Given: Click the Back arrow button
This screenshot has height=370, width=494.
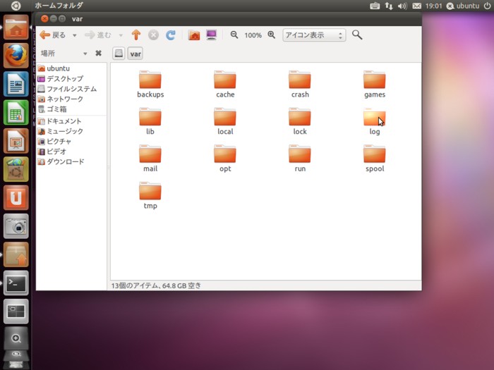Looking at the screenshot, I should (53, 35).
